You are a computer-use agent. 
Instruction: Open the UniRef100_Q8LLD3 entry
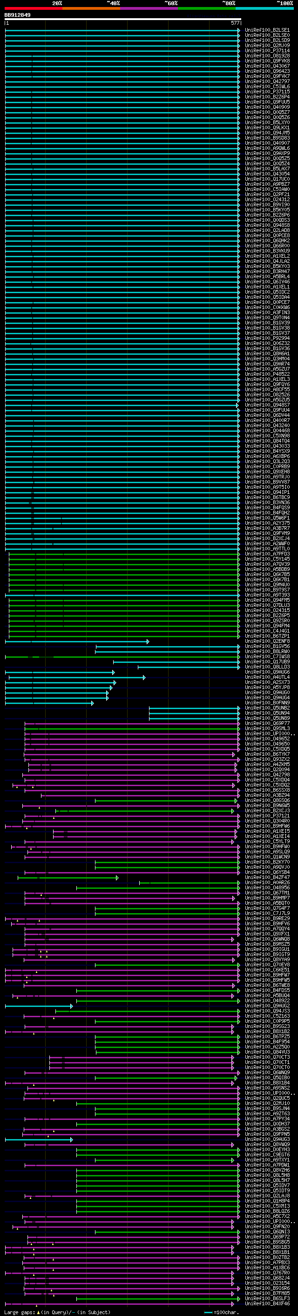(x=267, y=667)
